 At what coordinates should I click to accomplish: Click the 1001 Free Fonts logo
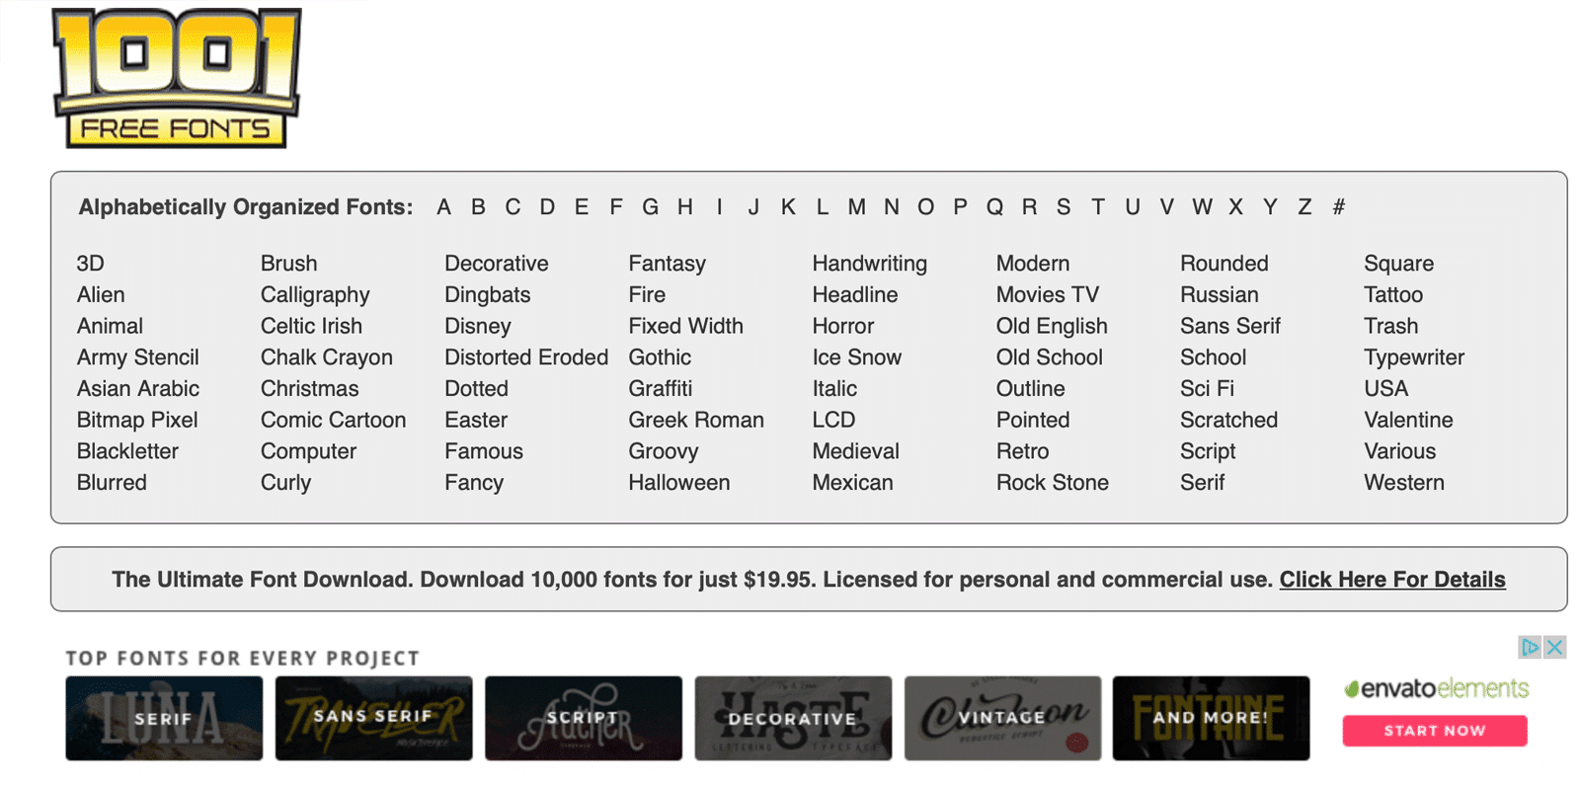pos(177,78)
